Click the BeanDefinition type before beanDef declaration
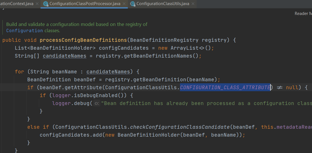312x153 pixels. [49, 80]
